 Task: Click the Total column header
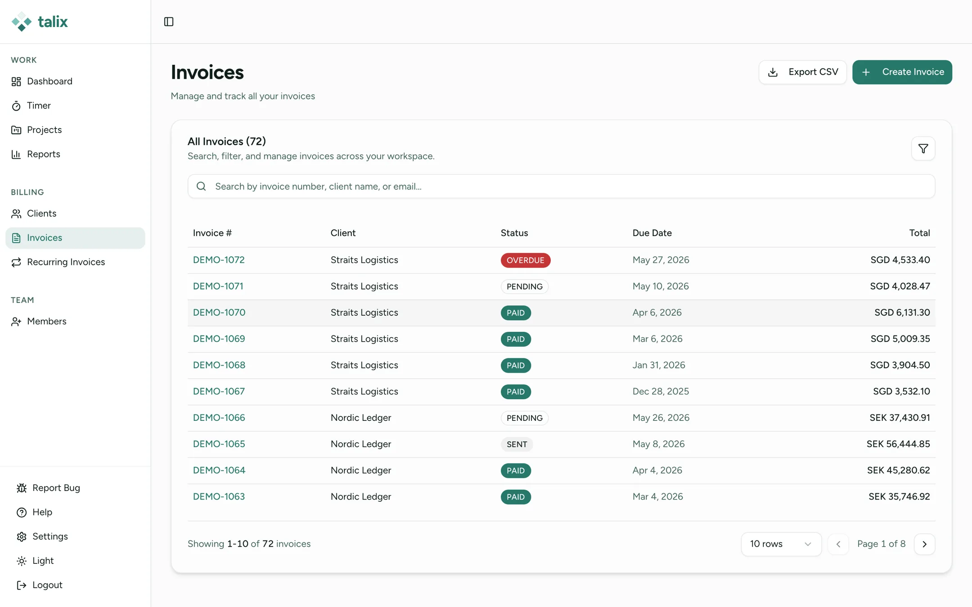[x=919, y=233]
